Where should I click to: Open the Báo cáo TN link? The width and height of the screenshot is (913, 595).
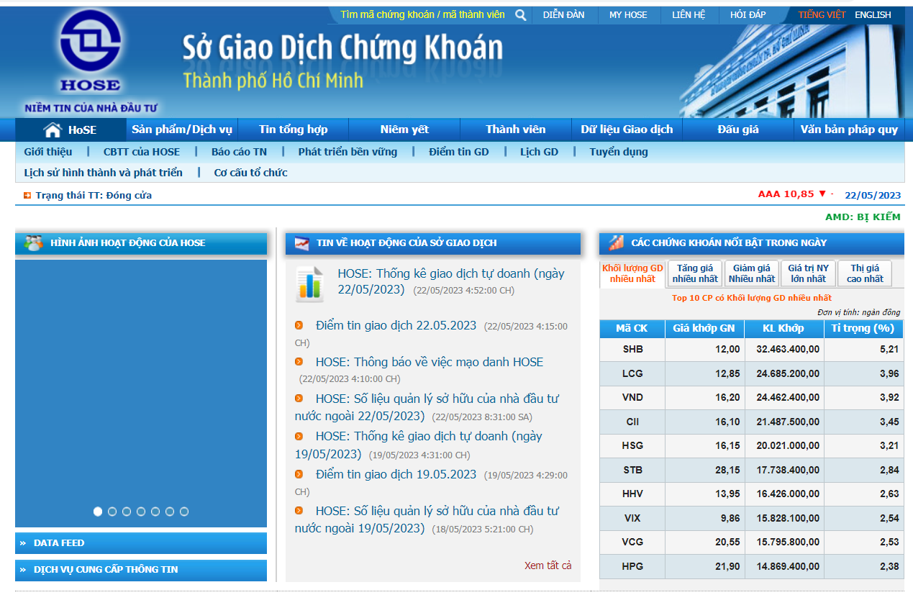click(239, 152)
